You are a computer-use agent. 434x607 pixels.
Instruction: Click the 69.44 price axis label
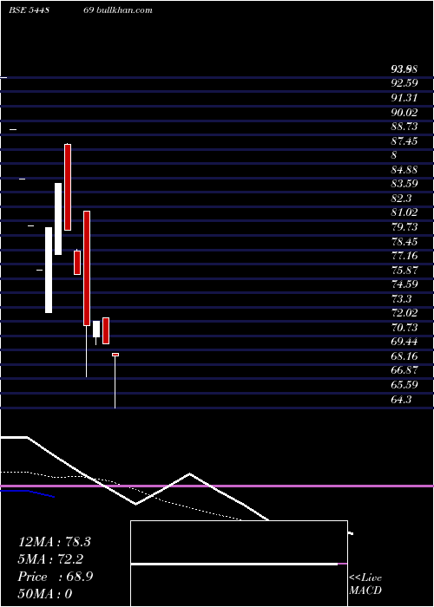pos(404,342)
